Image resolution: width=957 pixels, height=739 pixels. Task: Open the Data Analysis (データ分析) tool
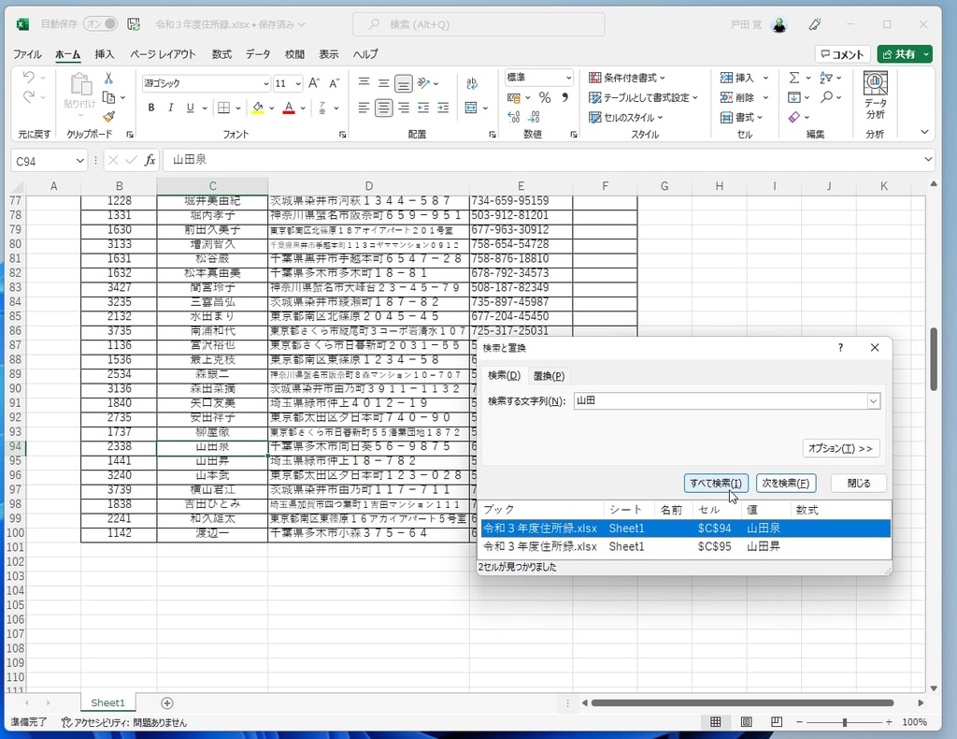pyautogui.click(x=875, y=95)
